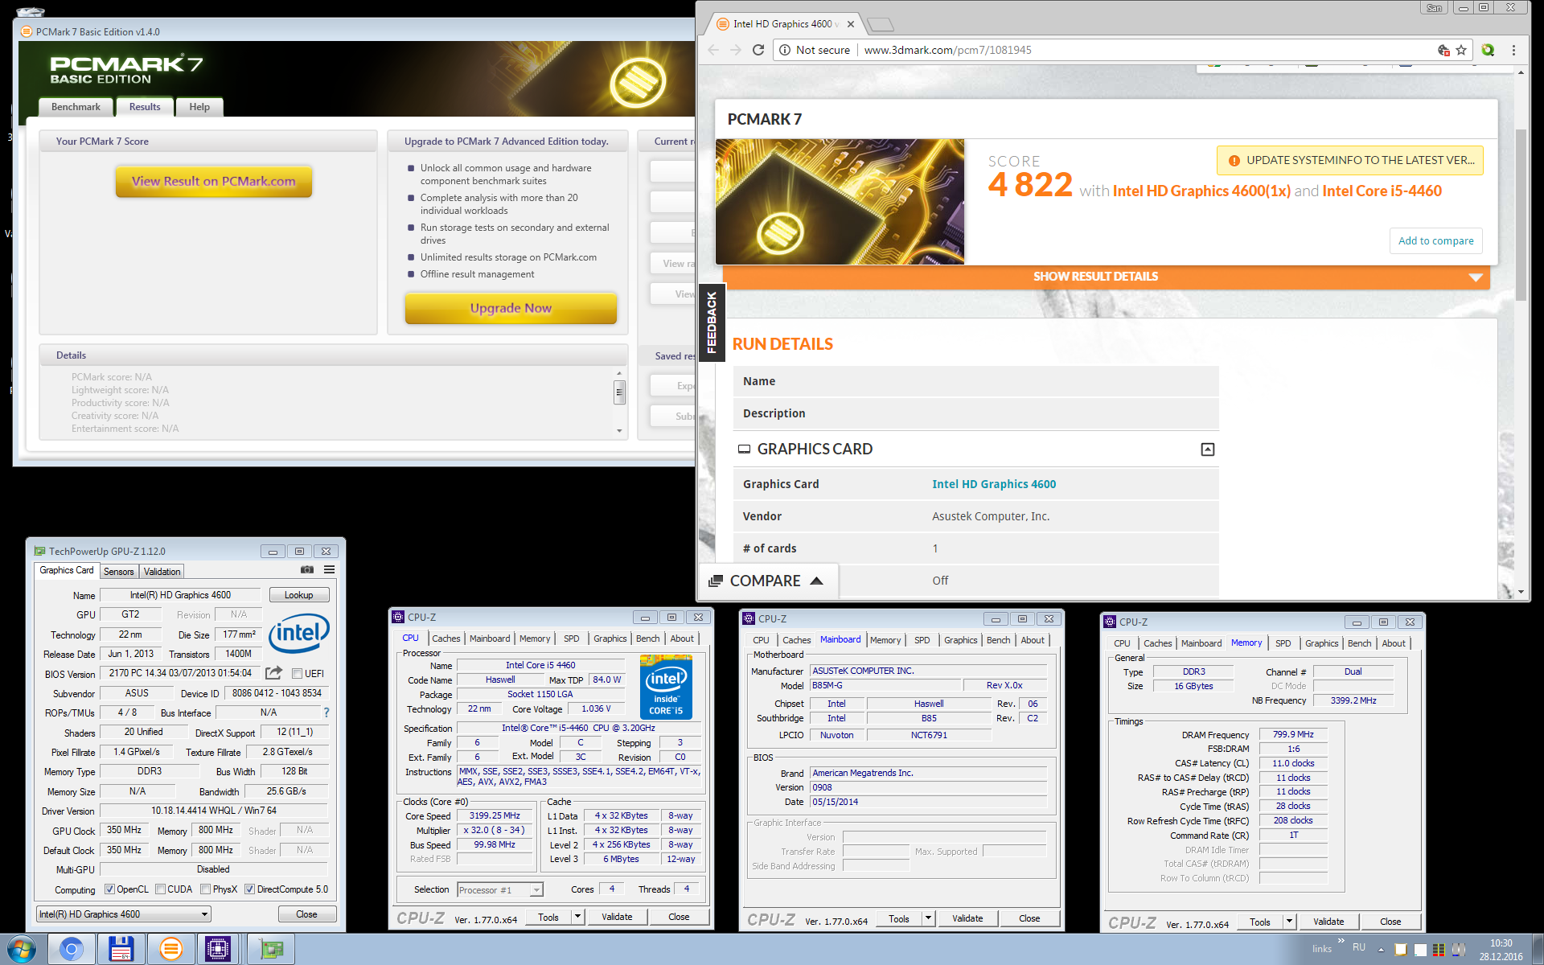1544x965 pixels.
Task: Click the RU language indicator
Action: (1358, 947)
